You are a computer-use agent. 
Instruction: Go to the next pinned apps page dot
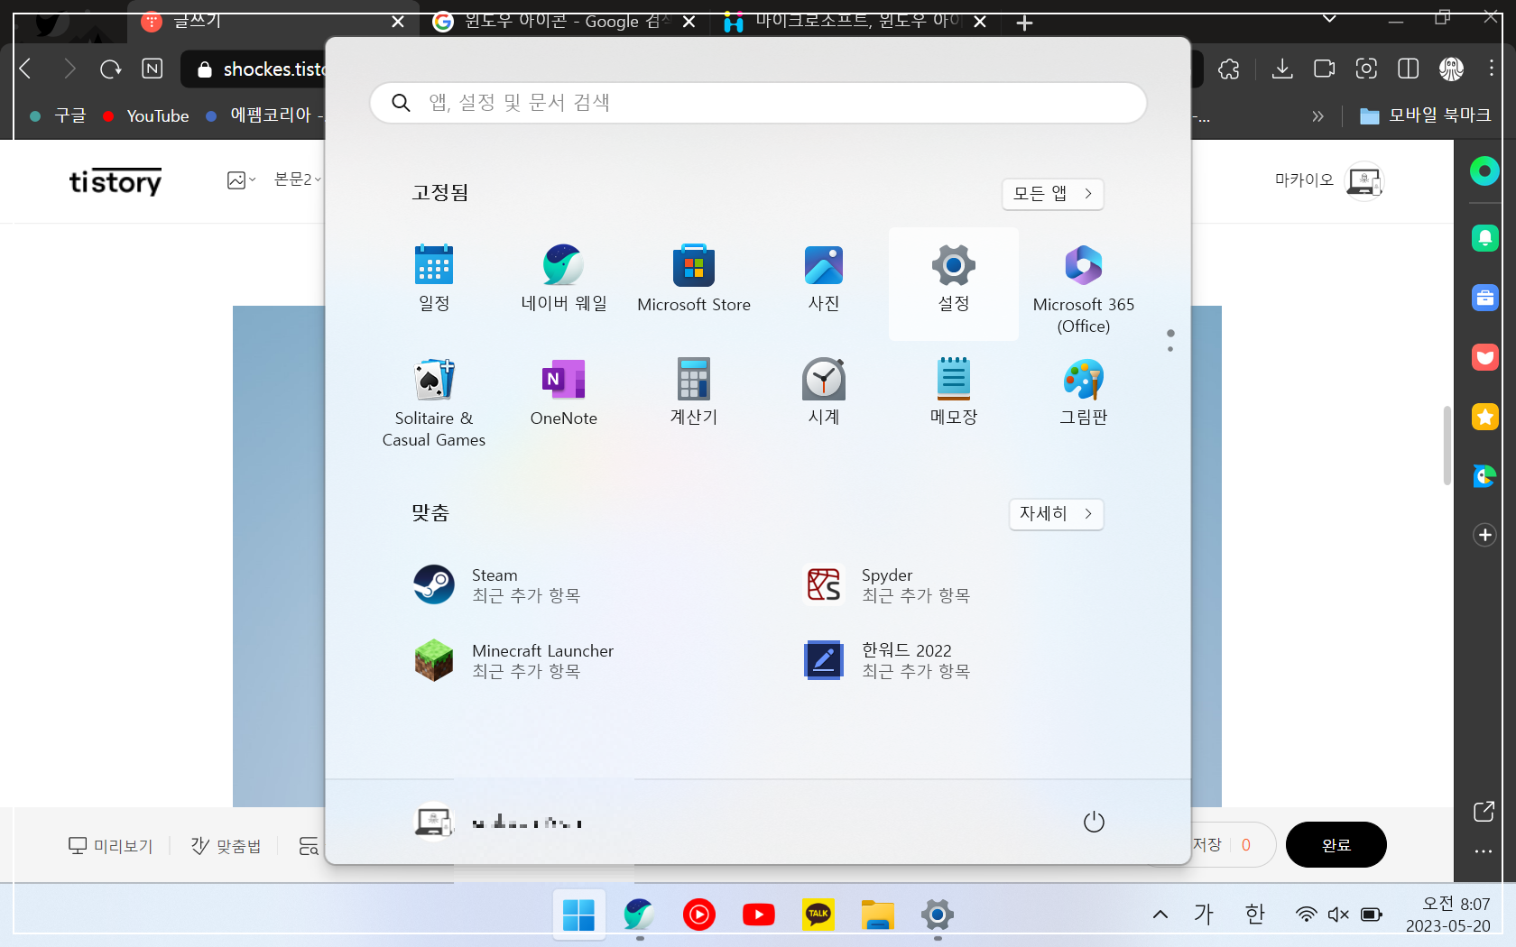1170,349
